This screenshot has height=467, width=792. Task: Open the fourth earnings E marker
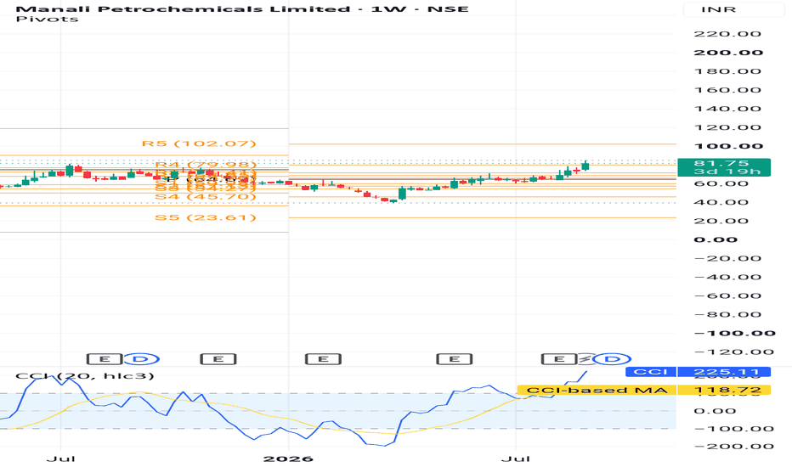point(454,359)
